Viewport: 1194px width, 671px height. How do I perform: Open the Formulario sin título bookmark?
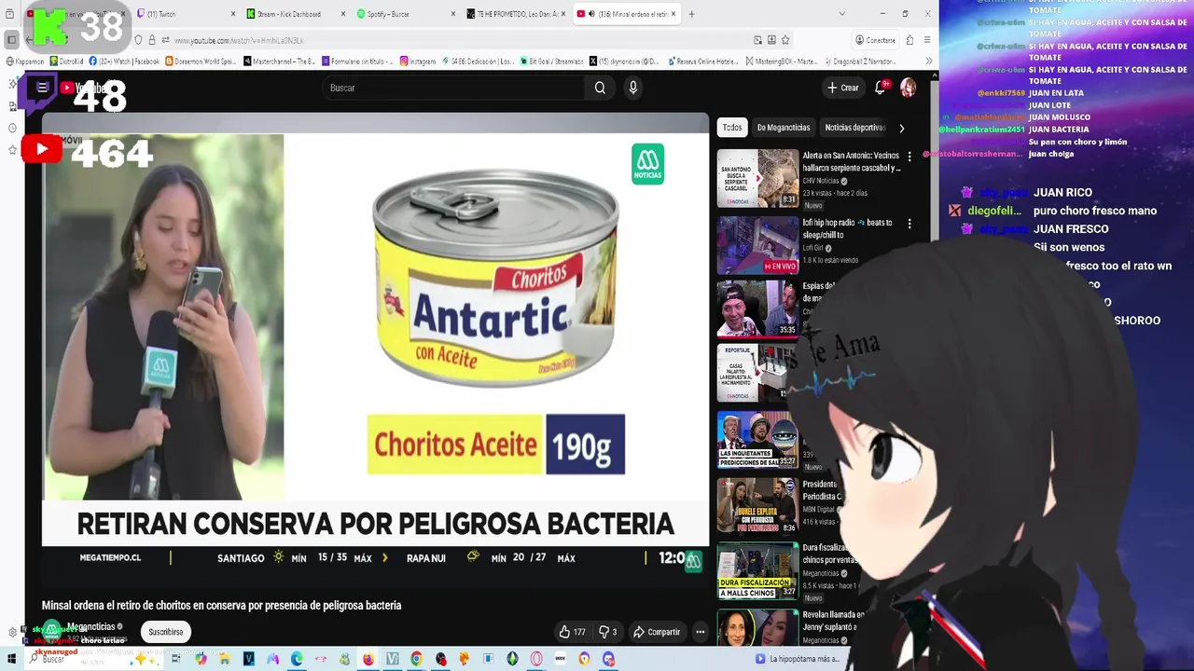(358, 62)
